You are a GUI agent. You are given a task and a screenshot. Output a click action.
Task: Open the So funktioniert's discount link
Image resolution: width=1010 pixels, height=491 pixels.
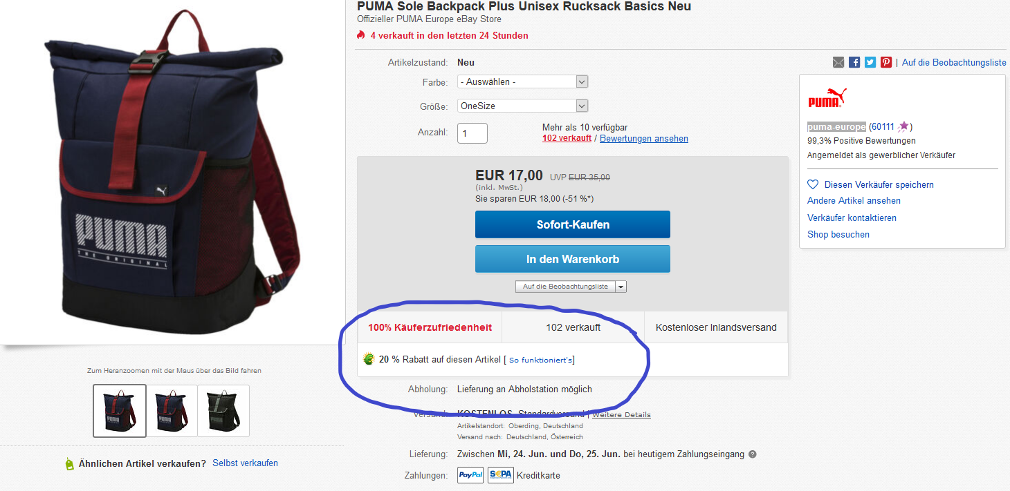tap(541, 360)
